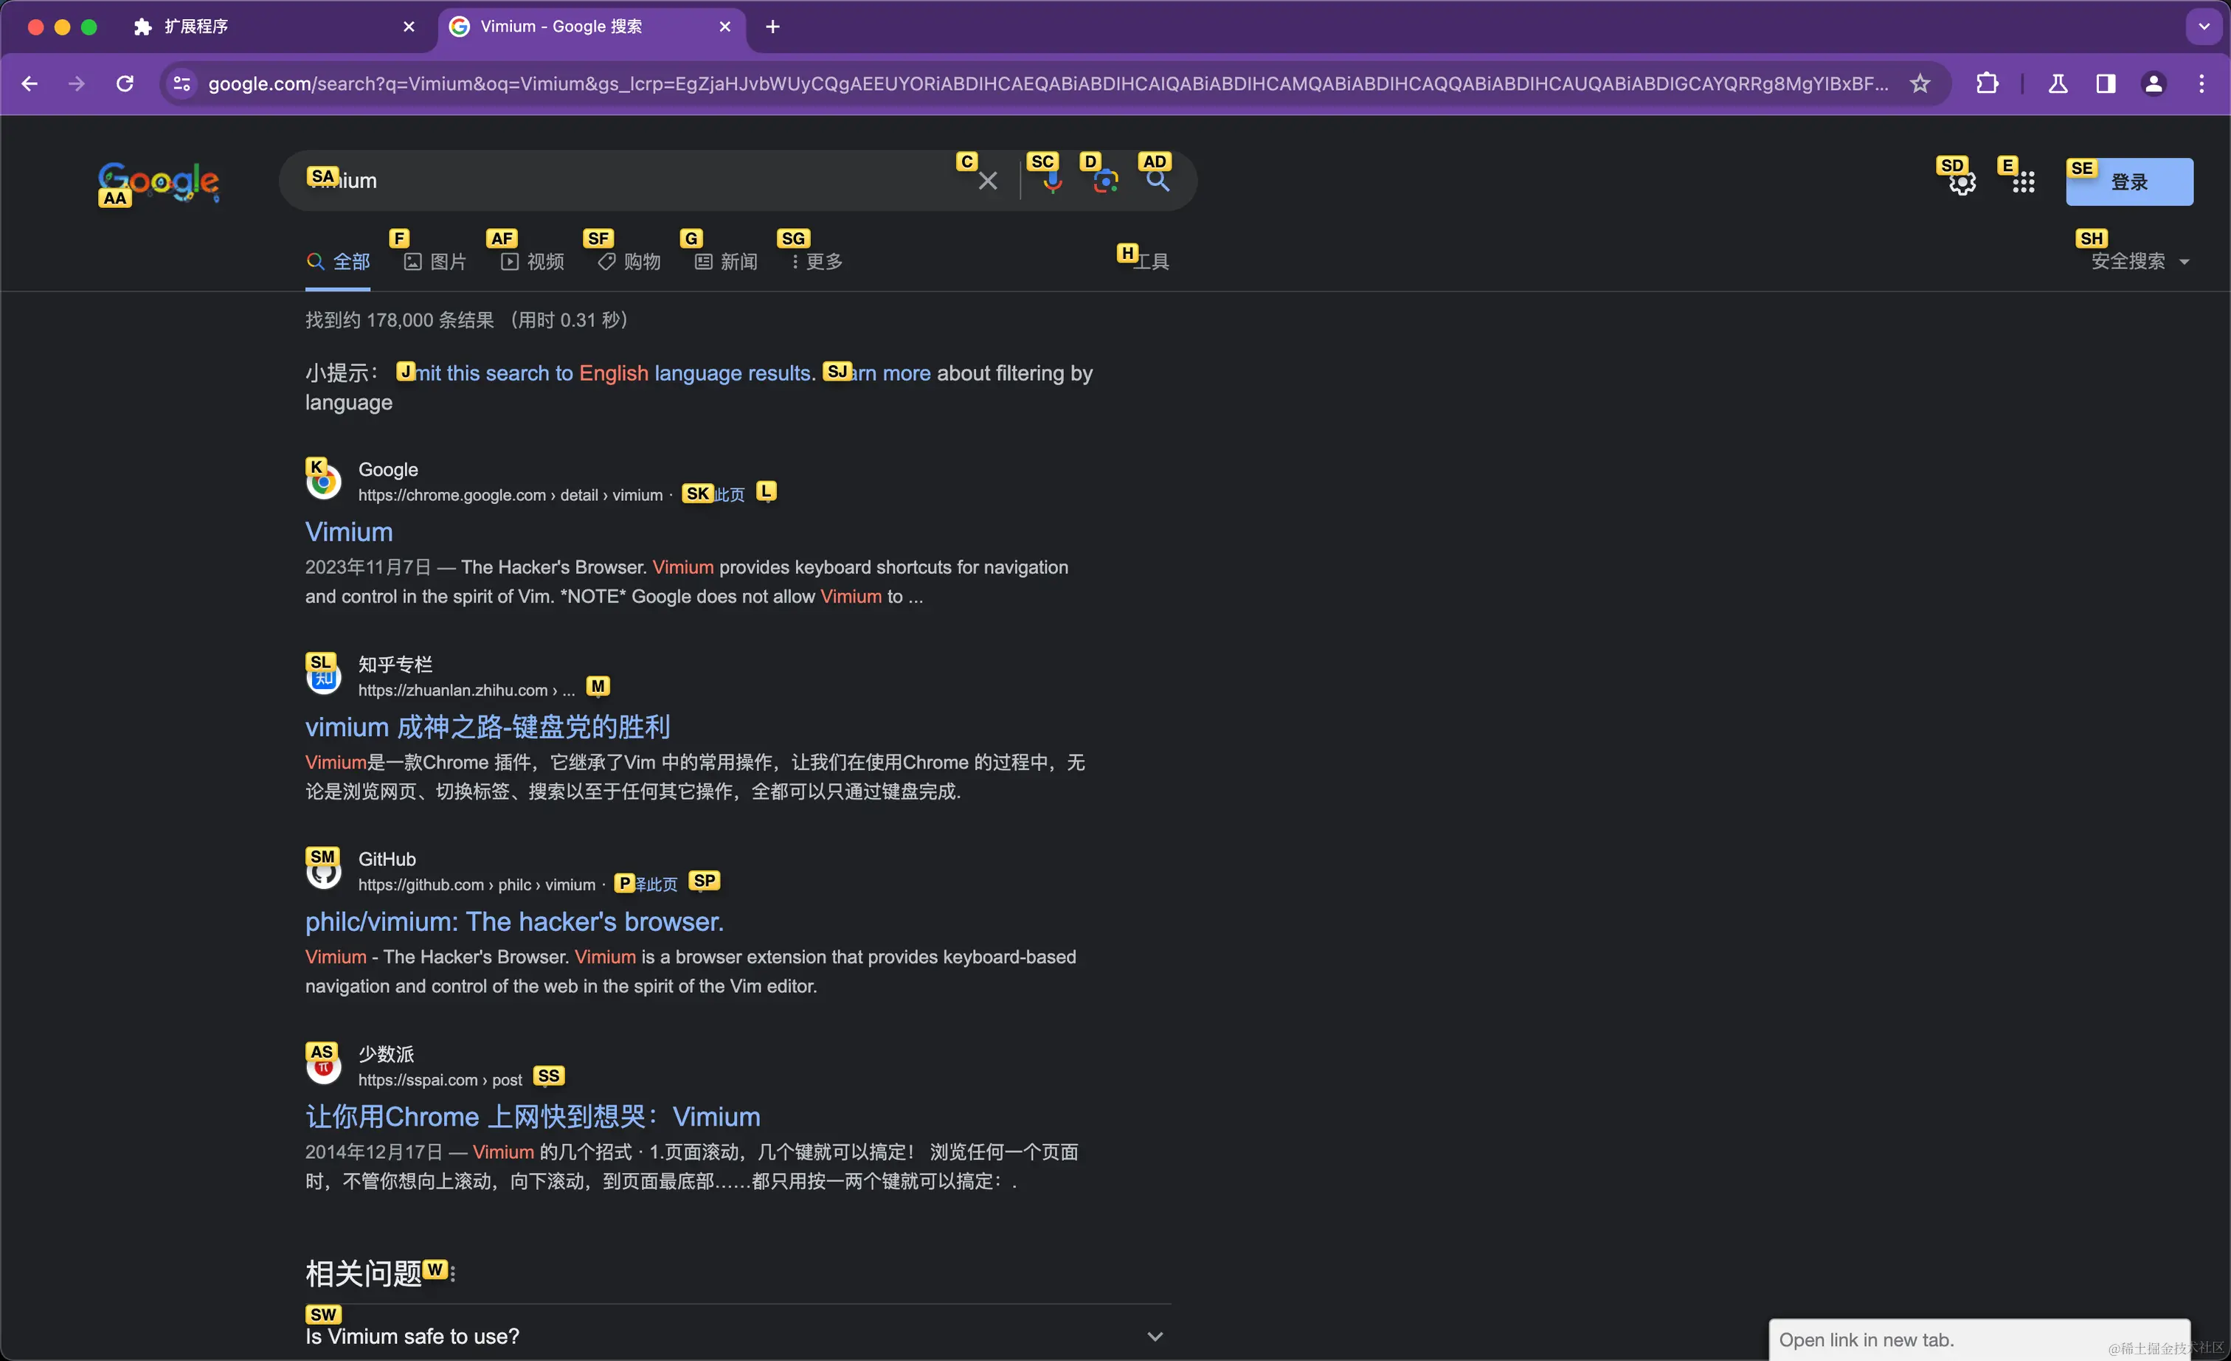
Task: Click the magnifier search submit icon
Action: tap(1158, 181)
